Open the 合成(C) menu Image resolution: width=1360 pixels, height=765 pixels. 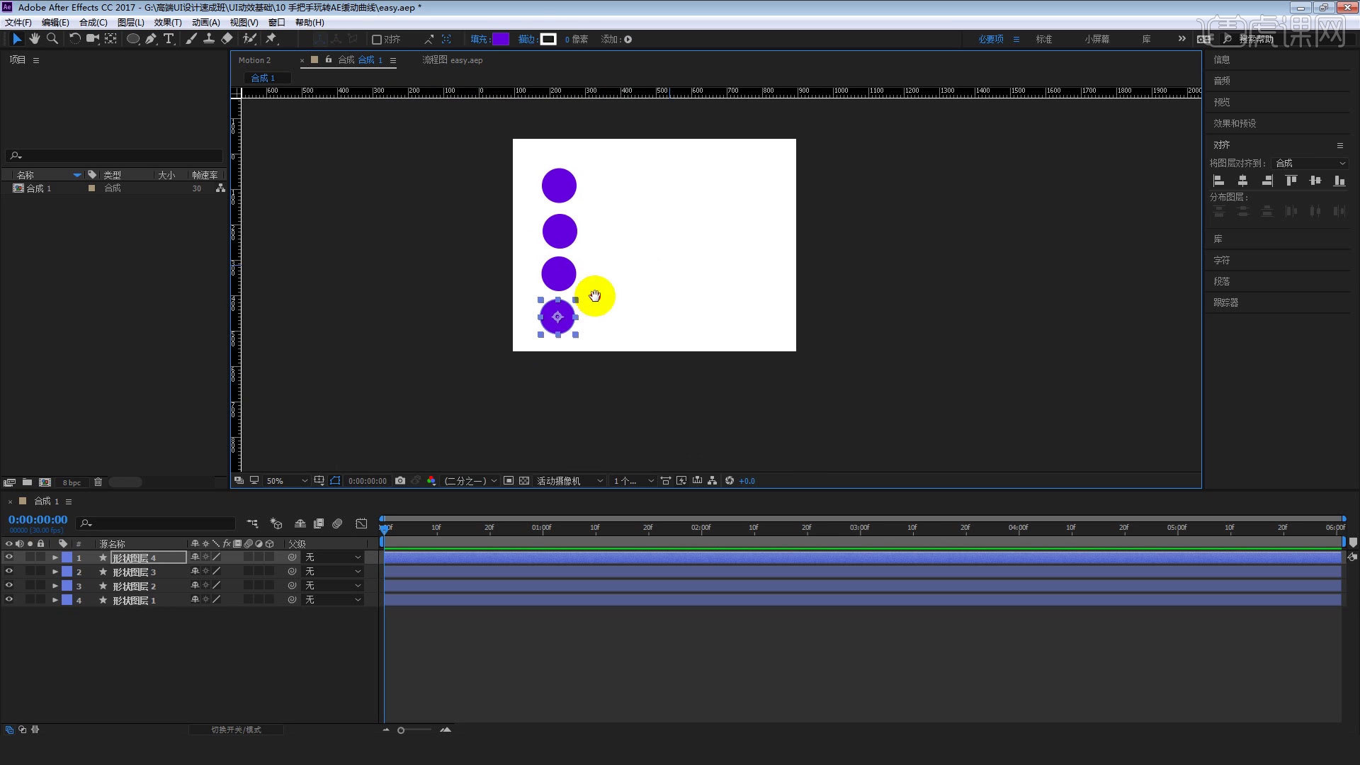(x=93, y=23)
